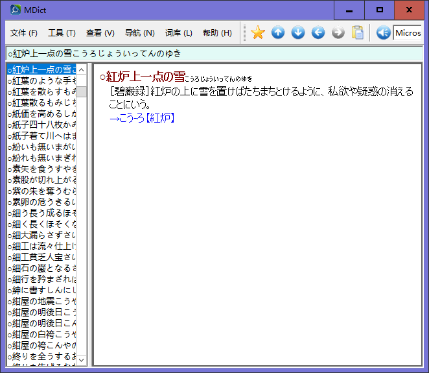The image size is (429, 373).
Task: Navigate back with blue left arrow
Action: (x=318, y=32)
